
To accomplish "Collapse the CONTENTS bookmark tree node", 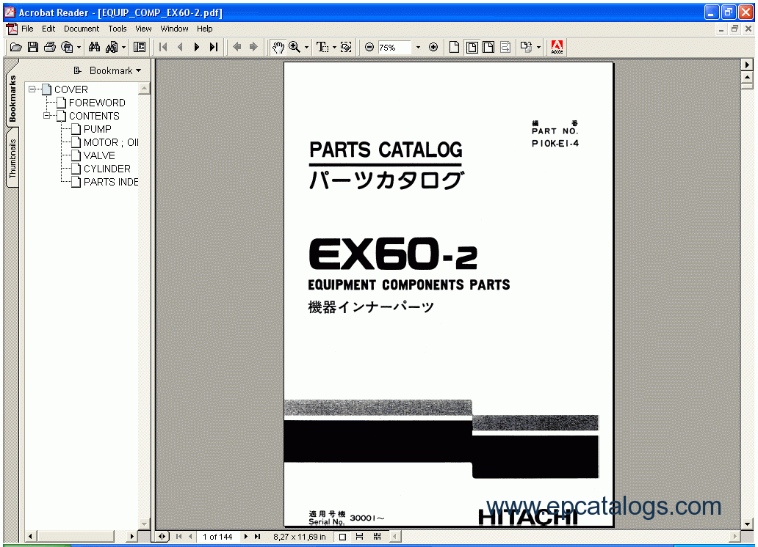I will point(46,116).
